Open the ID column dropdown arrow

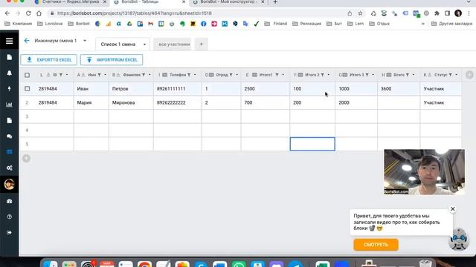67,75
